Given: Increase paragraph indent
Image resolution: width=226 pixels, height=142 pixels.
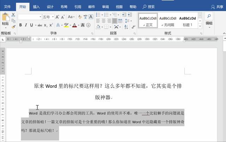Looking at the screenshot, I should [130, 15].
